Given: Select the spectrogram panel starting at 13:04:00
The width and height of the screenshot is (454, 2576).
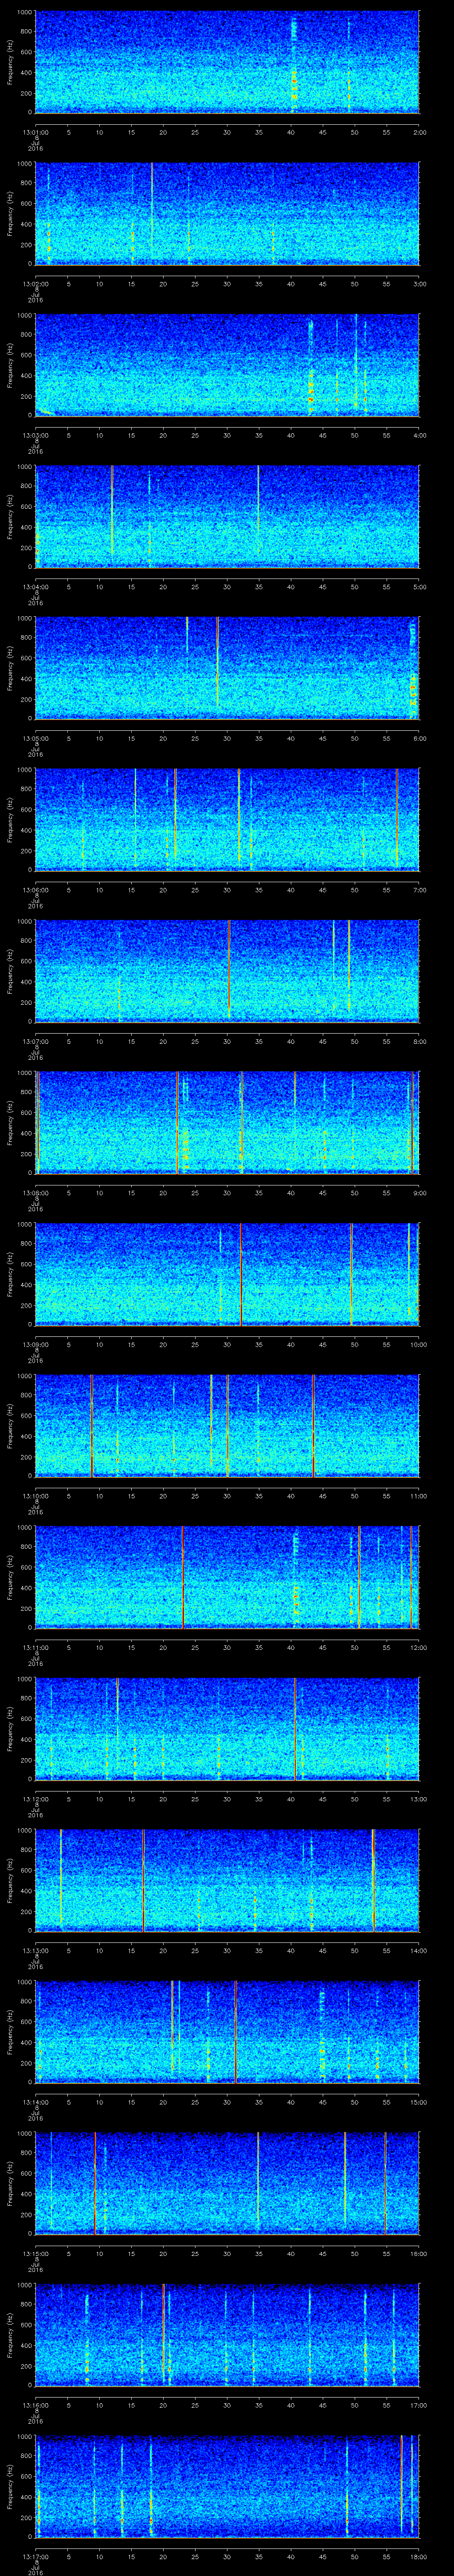Looking at the screenshot, I should coord(227,517).
